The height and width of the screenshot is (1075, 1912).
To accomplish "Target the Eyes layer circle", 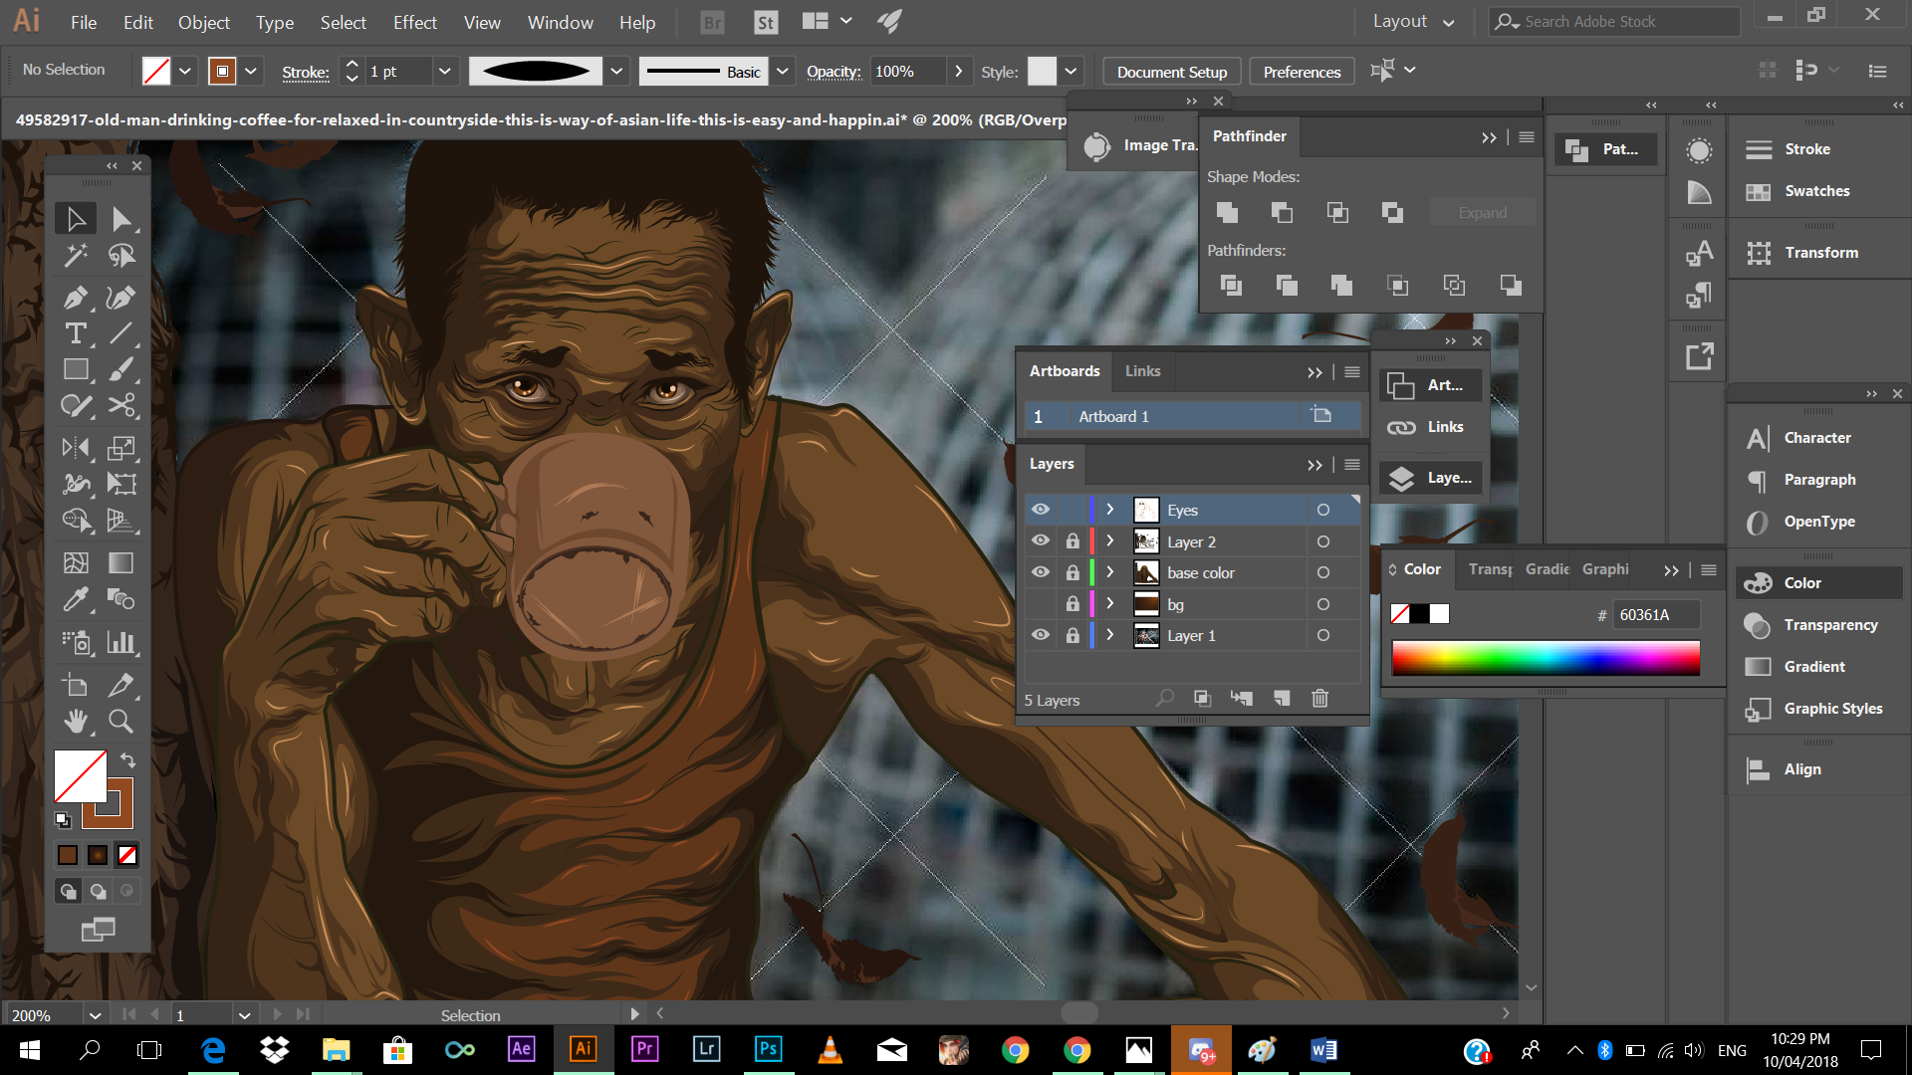I will [1323, 510].
